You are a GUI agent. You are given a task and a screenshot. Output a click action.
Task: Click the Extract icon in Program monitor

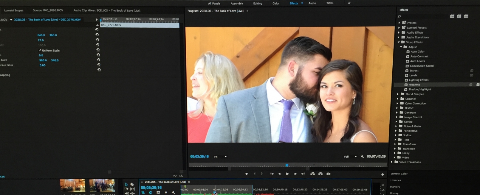(x=320, y=174)
